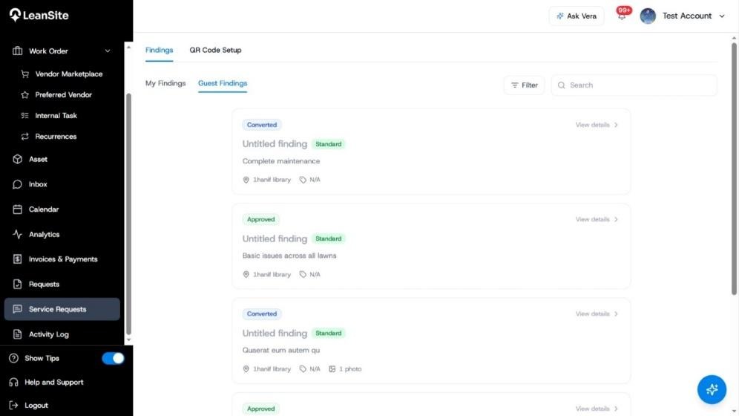Open the Filter button
The image size is (739, 416).
[524, 85]
